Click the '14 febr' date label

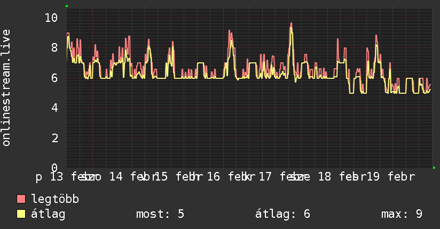coord(132,177)
